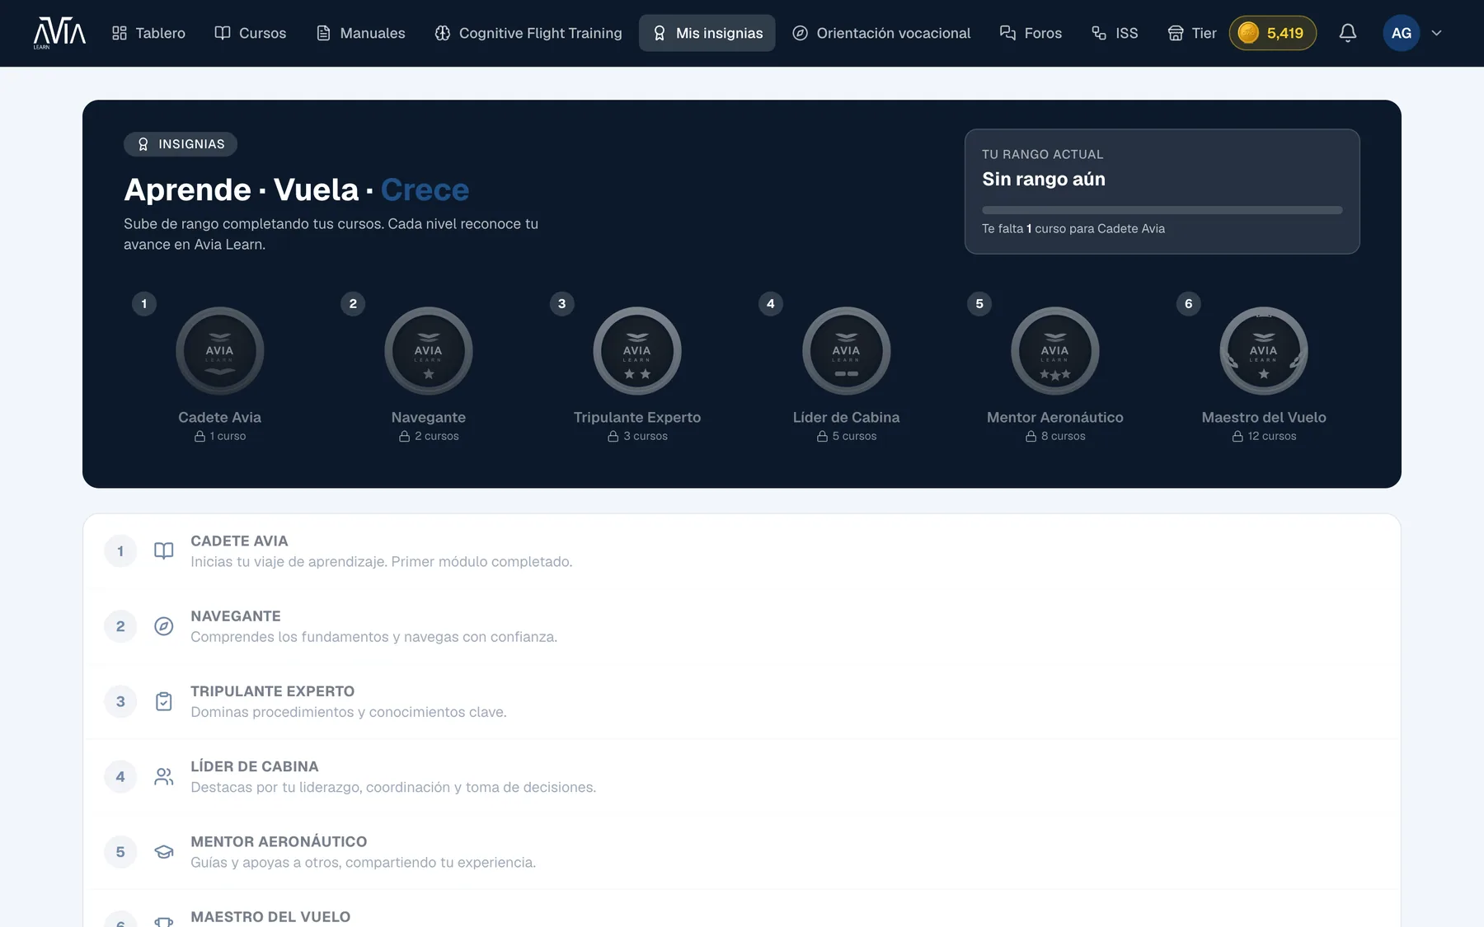Viewport: 1484px width, 927px height.
Task: Expand the account dropdown chevron
Action: click(x=1436, y=33)
